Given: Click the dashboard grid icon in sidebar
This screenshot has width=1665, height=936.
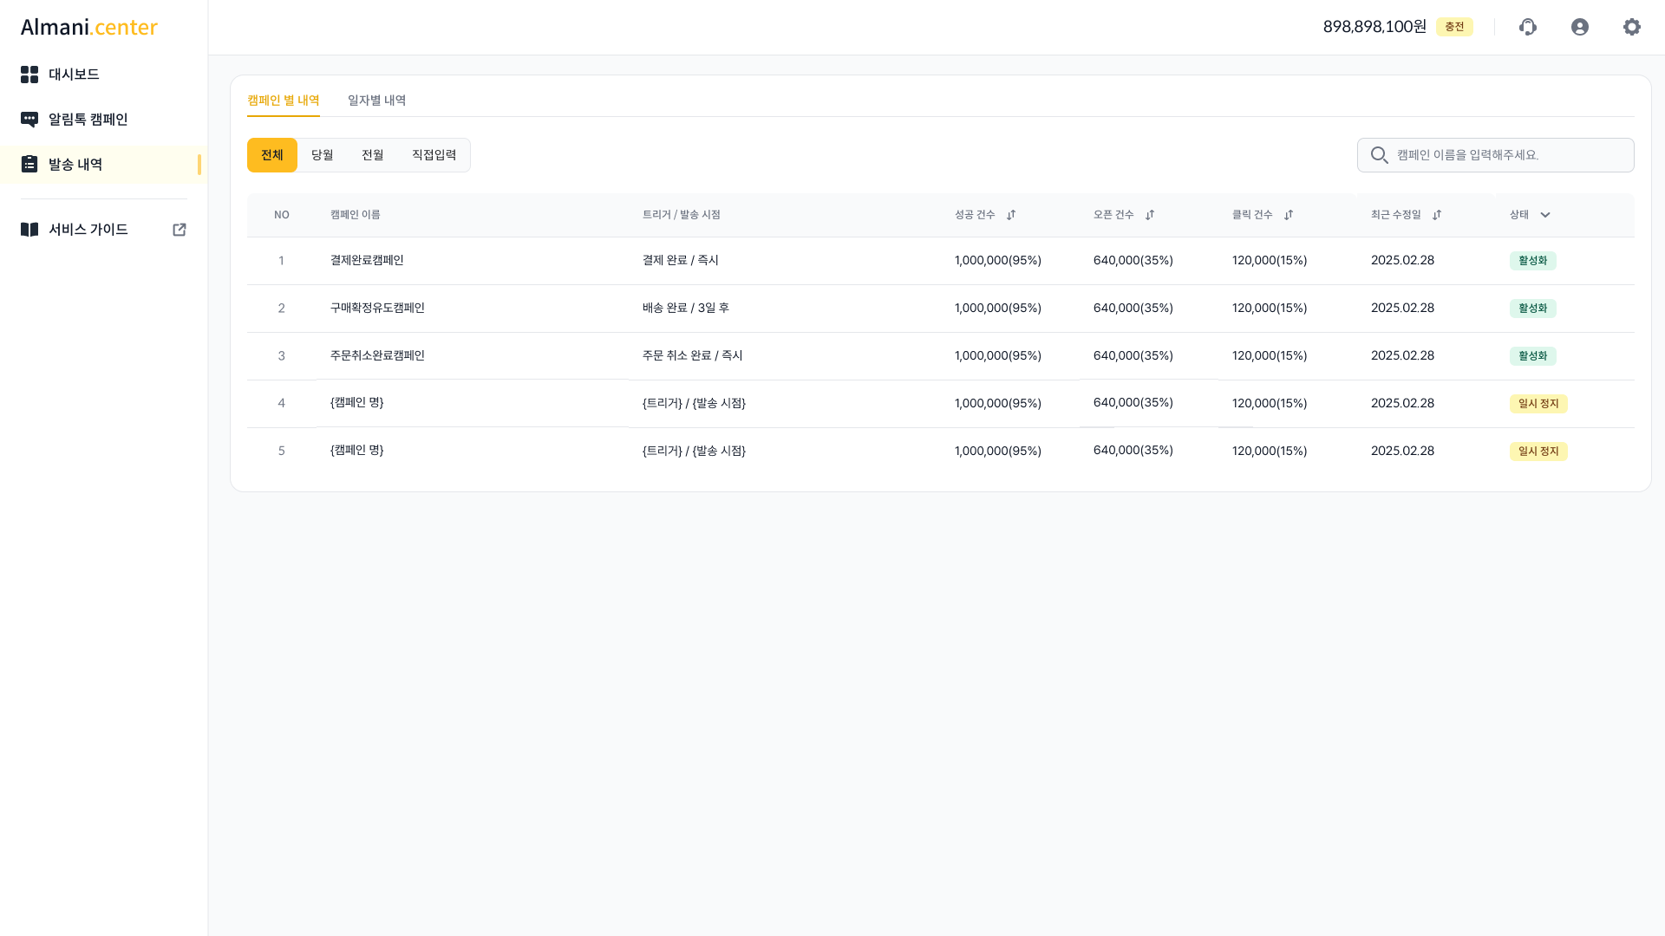Looking at the screenshot, I should click(29, 75).
